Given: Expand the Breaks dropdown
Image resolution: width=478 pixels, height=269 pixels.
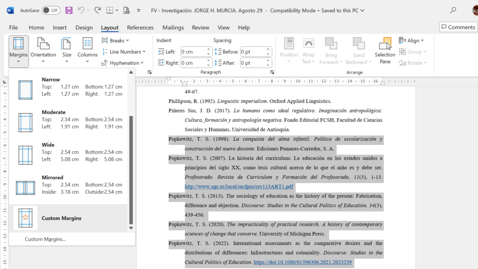Looking at the screenshot, I should (115, 40).
